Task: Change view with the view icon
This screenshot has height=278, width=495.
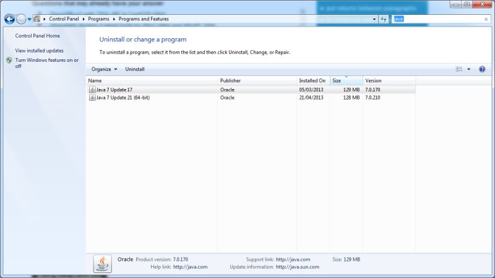Action: click(x=459, y=69)
